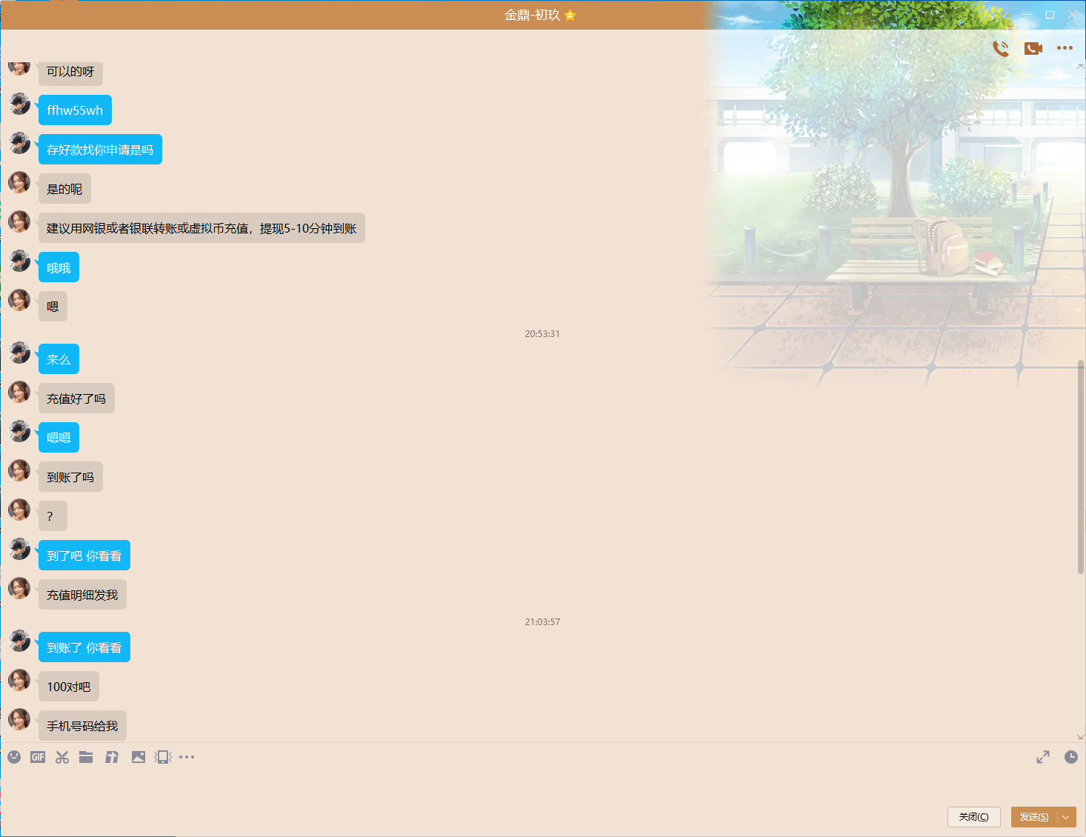The width and height of the screenshot is (1086, 837).
Task: Send a window shake with phone icon
Action: pyautogui.click(x=163, y=757)
